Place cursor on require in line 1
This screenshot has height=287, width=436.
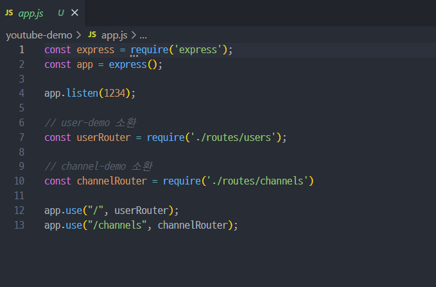click(x=150, y=50)
